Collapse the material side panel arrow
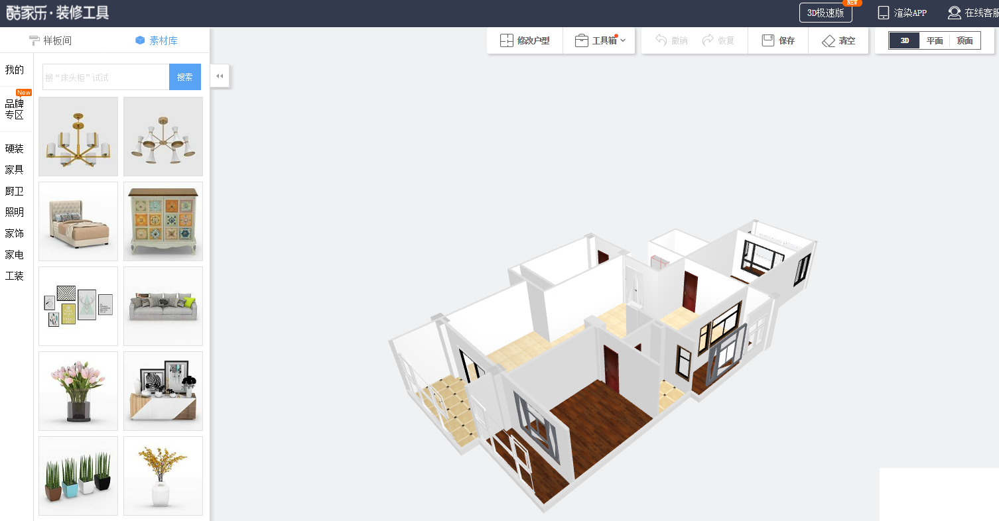 (x=220, y=76)
